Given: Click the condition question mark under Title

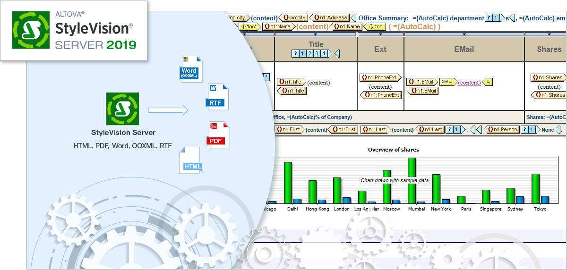Looking at the screenshot, I should tap(295, 54).
